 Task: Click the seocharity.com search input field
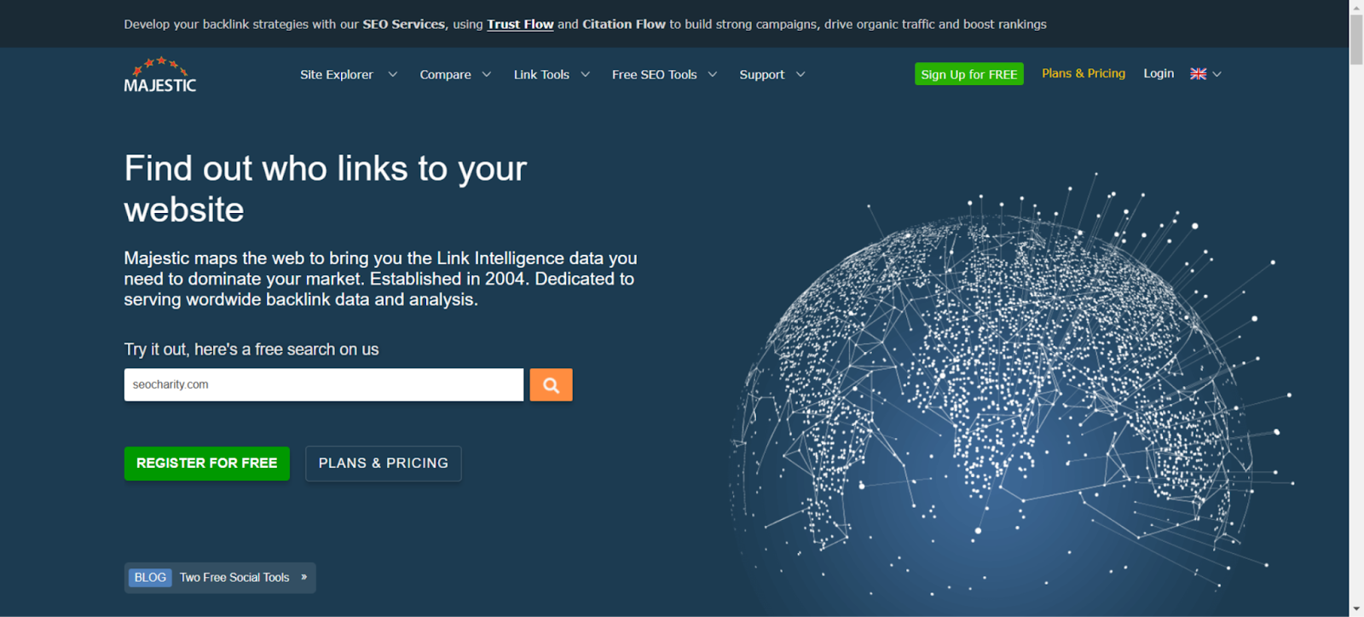point(324,384)
